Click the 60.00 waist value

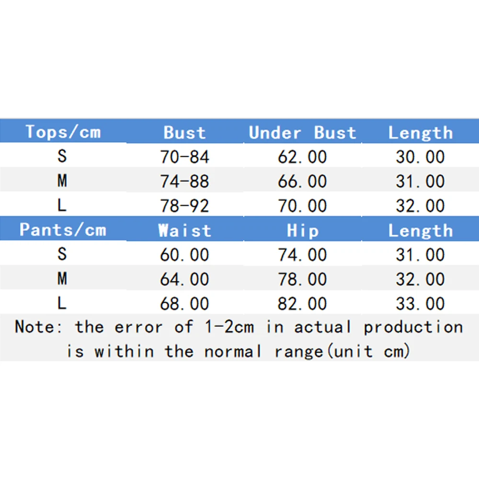coord(184,254)
